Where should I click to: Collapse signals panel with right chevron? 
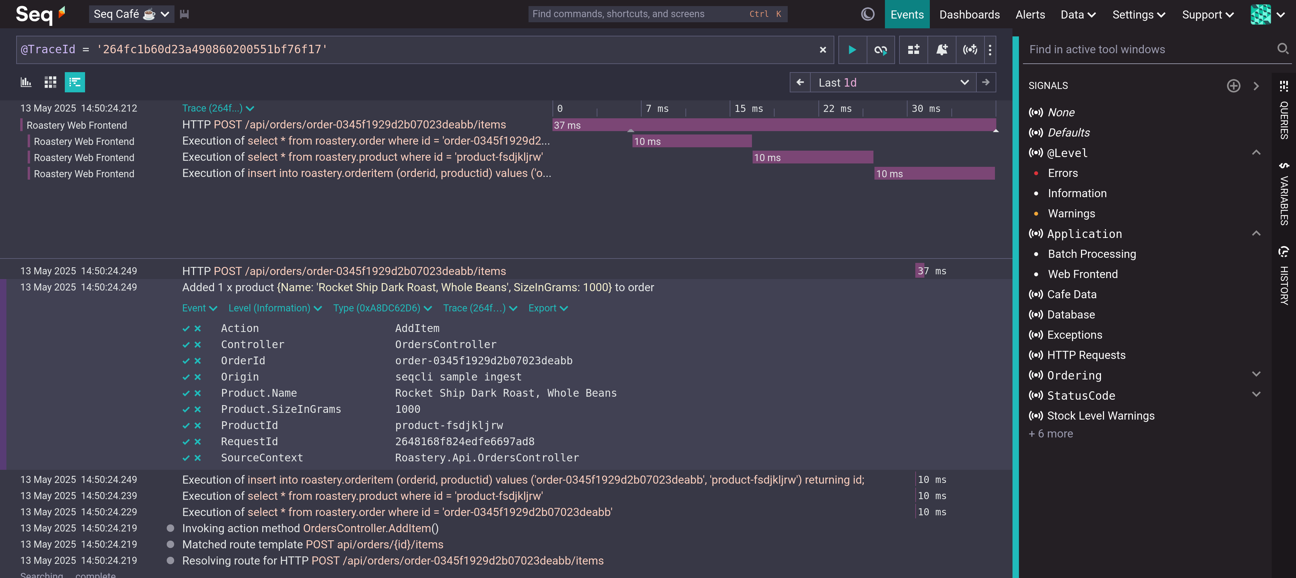coord(1256,86)
